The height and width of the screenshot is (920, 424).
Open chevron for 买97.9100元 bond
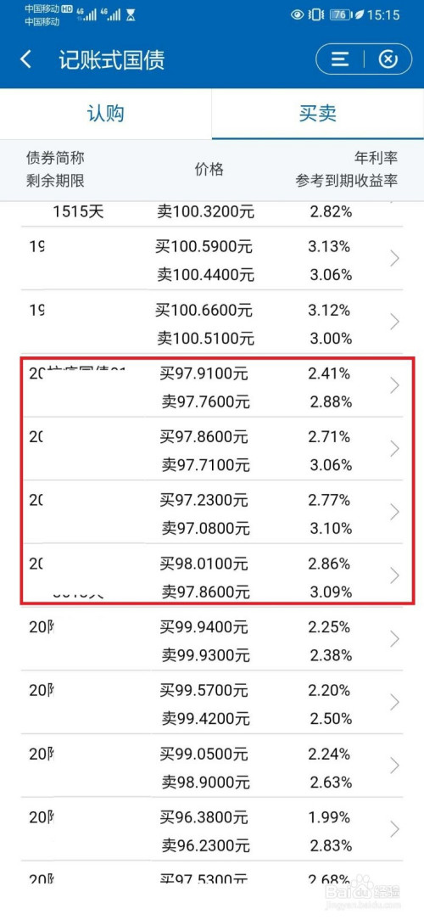pyautogui.click(x=394, y=385)
